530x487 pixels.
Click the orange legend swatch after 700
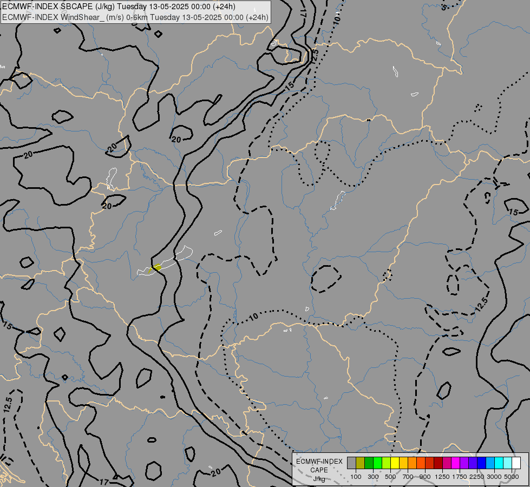(x=413, y=463)
